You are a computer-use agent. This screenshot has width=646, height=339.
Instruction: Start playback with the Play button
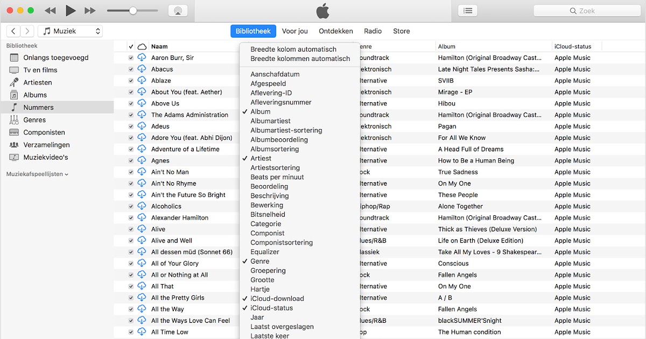71,10
